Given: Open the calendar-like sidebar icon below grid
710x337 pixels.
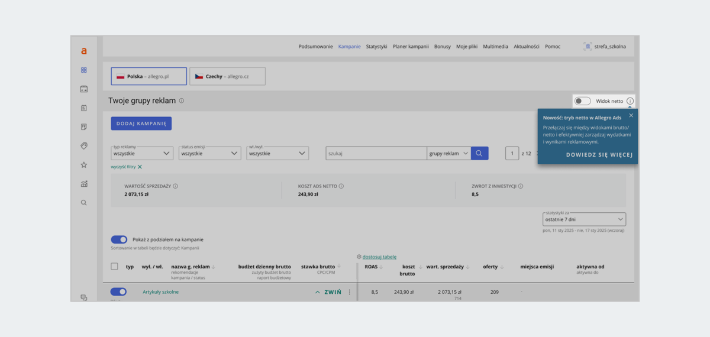Looking at the screenshot, I should coord(84,89).
